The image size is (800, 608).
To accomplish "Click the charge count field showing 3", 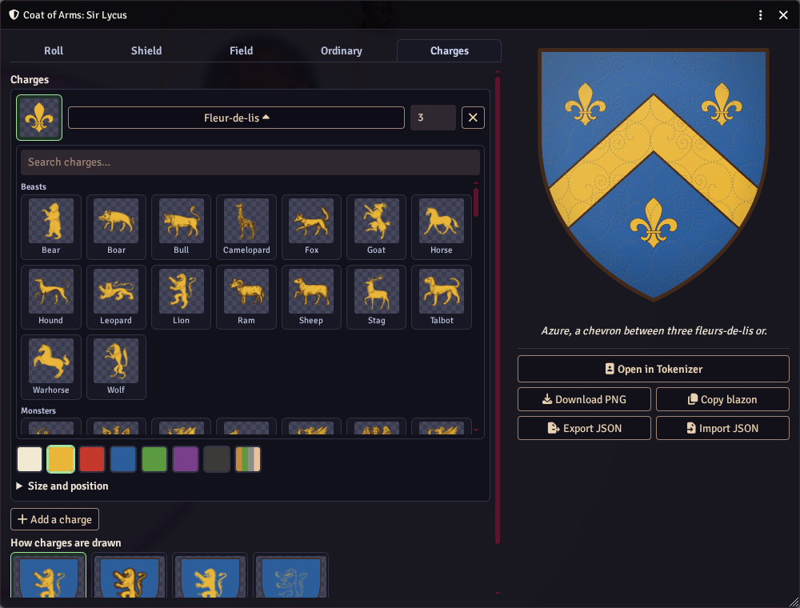I will click(x=433, y=118).
